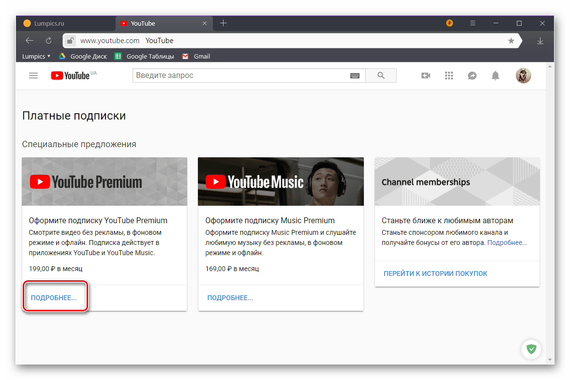Viewport: 570px width, 380px height.
Task: Click the Оформите подписку Music Premium heading
Action: click(x=270, y=220)
